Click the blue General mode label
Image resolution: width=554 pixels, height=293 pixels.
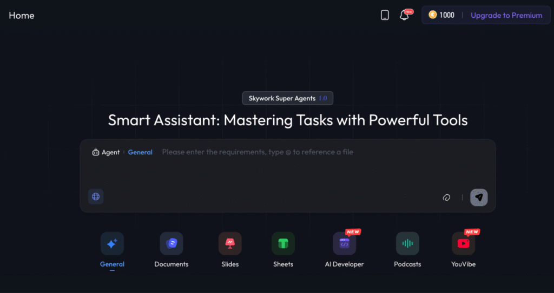140,152
